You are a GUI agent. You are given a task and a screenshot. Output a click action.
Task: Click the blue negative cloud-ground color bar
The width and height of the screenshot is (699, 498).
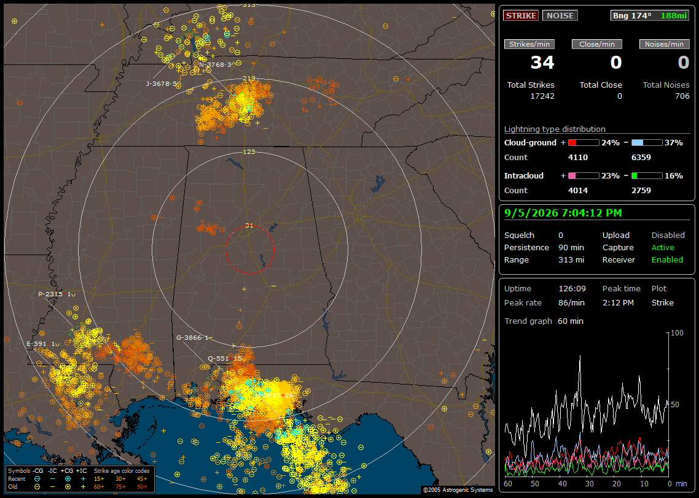click(646, 143)
